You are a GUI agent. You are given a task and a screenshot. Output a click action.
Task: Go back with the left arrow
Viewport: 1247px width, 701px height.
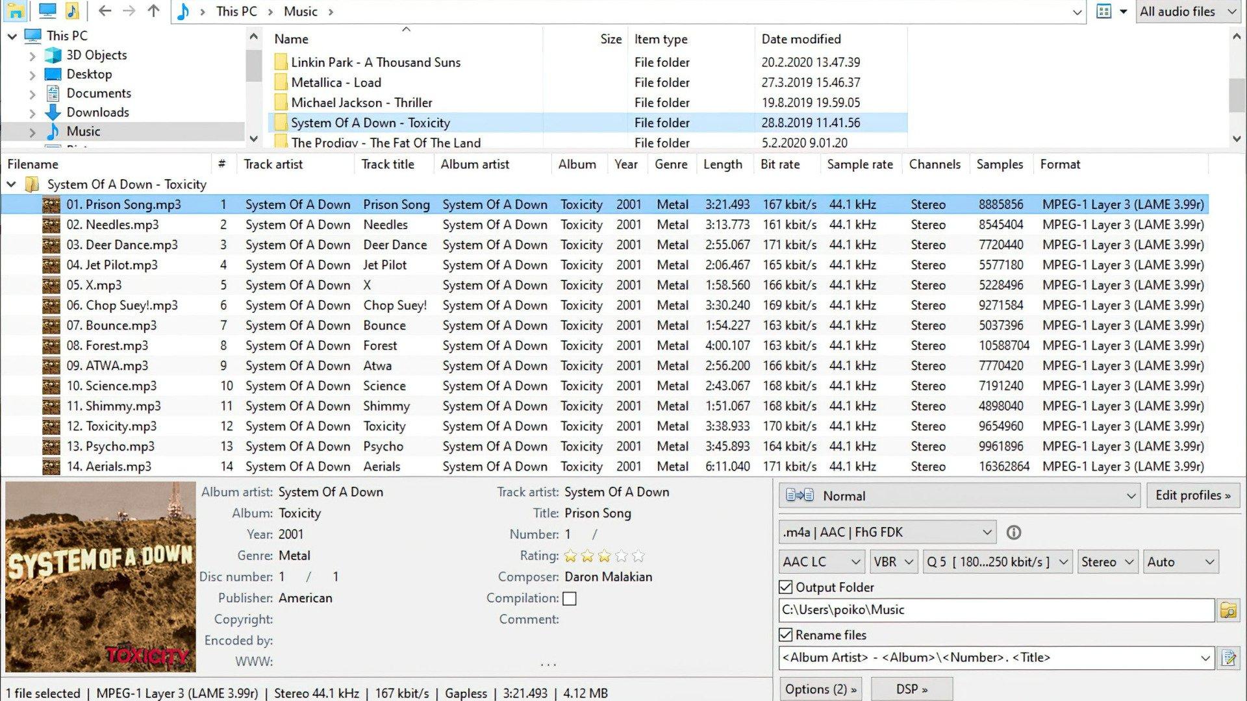click(105, 11)
